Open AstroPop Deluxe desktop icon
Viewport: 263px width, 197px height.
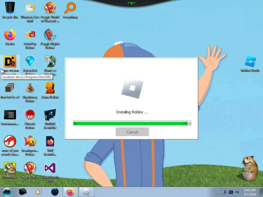click(x=30, y=39)
